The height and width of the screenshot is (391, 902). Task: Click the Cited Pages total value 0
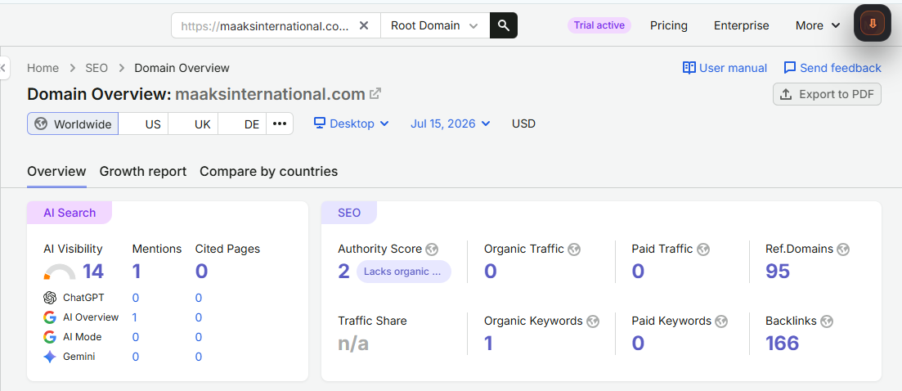pyautogui.click(x=201, y=272)
